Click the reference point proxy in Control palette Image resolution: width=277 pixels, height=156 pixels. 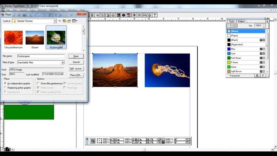(99, 141)
